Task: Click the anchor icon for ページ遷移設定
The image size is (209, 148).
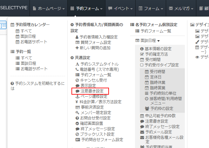Action: [77, 97]
